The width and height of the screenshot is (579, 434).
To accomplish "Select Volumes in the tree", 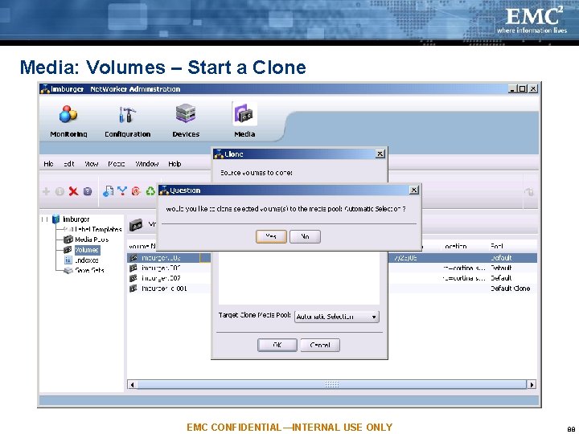I will tap(87, 250).
